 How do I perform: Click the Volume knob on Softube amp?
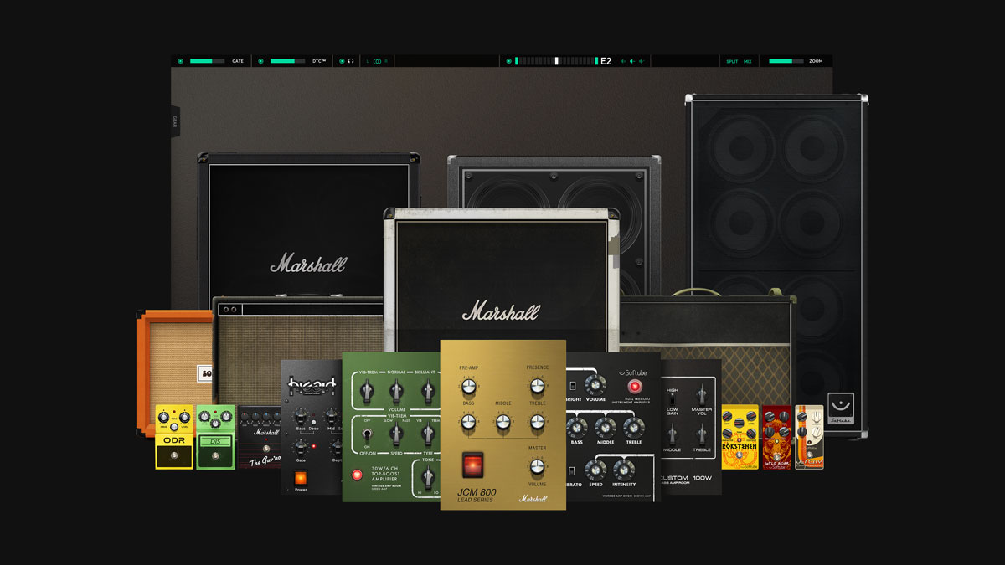[x=595, y=384]
